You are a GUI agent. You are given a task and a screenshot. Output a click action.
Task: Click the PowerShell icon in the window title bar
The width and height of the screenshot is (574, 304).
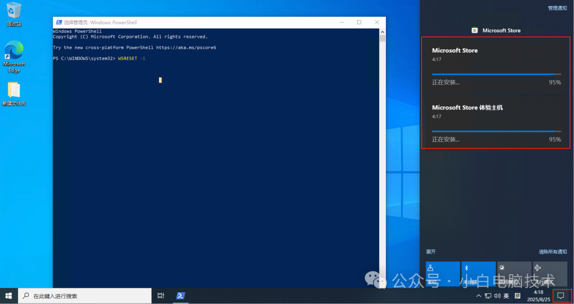58,22
